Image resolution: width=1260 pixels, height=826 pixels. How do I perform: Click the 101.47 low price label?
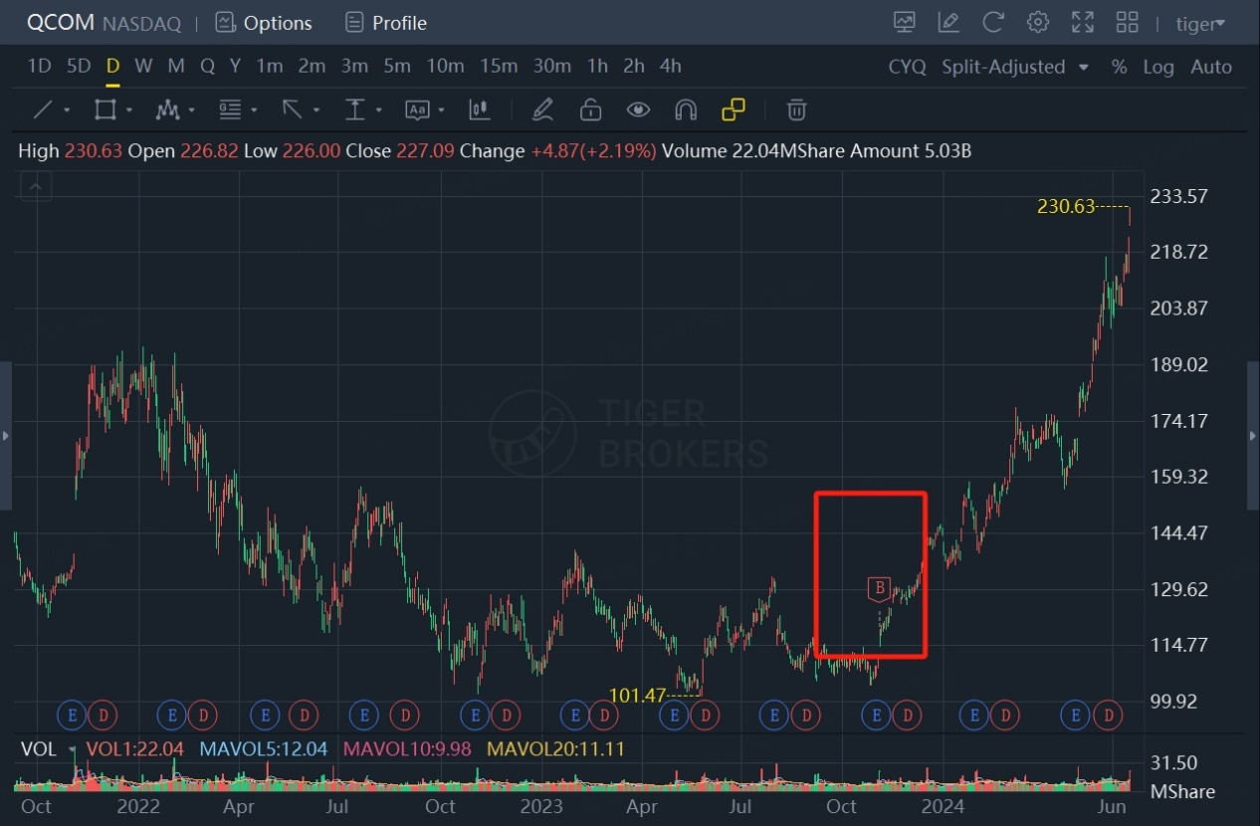coord(637,696)
